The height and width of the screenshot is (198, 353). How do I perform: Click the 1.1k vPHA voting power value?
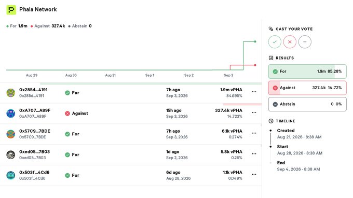click(233, 173)
